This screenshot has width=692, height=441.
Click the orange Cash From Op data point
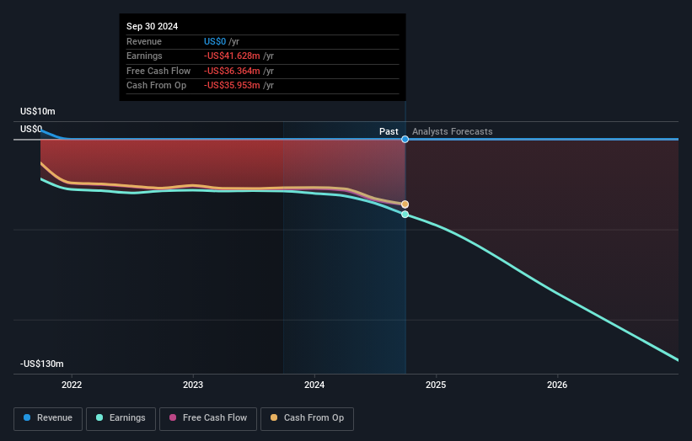tap(405, 205)
